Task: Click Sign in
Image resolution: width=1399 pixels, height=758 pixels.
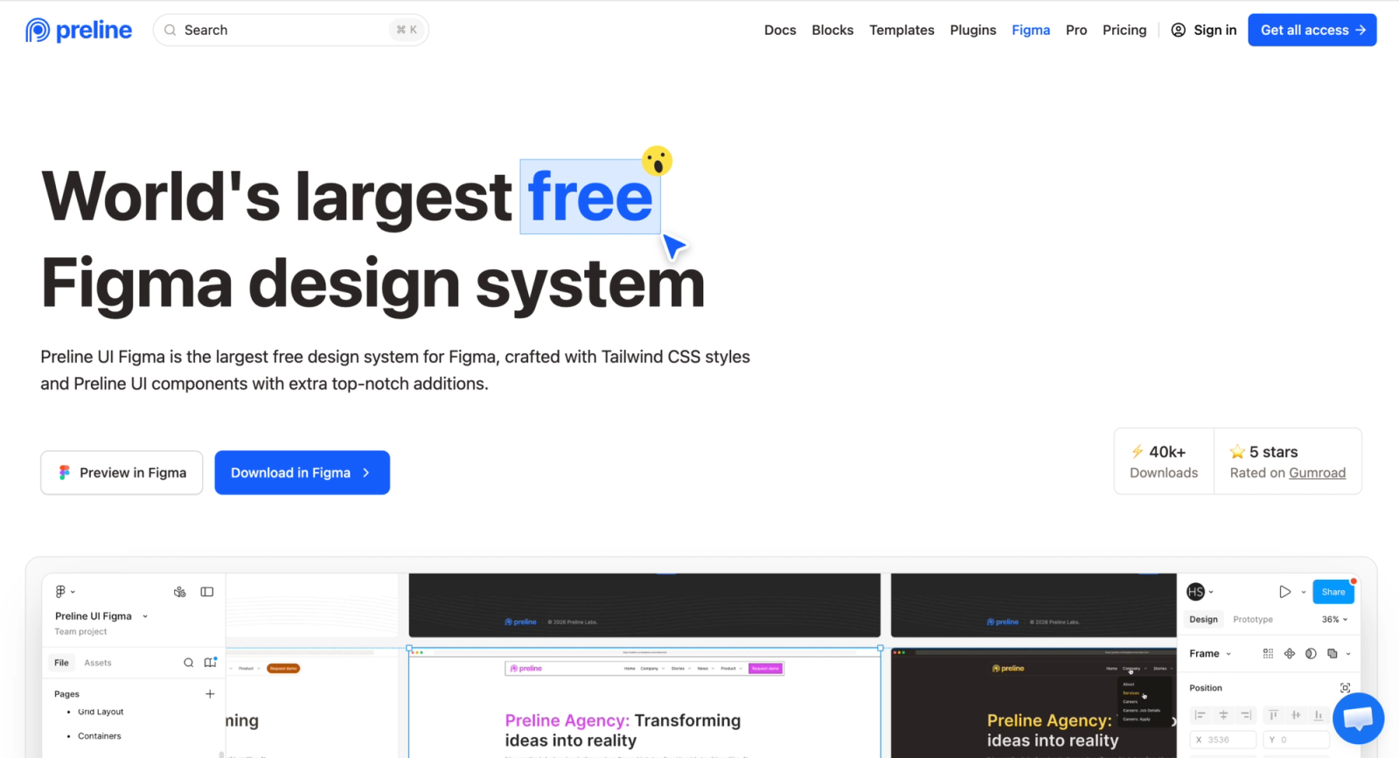Action: (x=1204, y=30)
